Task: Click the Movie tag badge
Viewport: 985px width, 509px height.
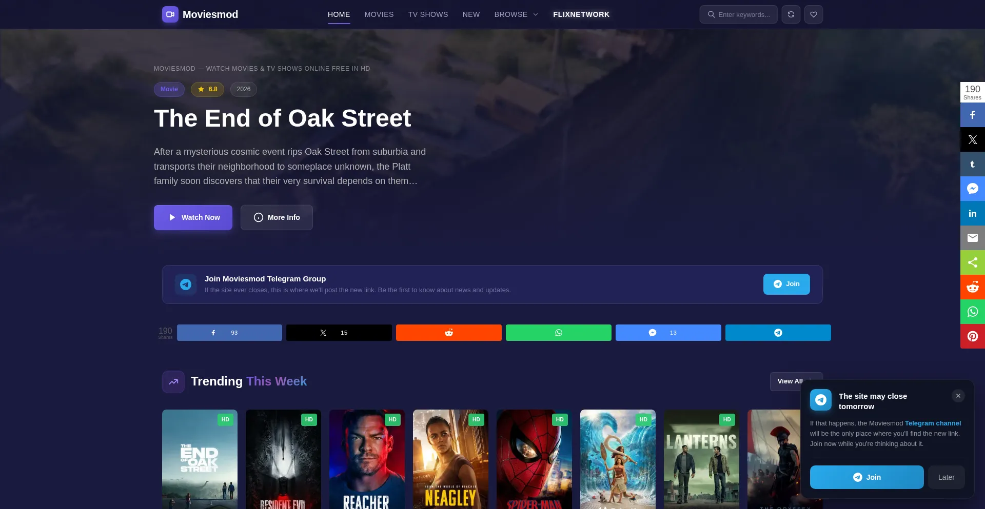Action: (169, 89)
